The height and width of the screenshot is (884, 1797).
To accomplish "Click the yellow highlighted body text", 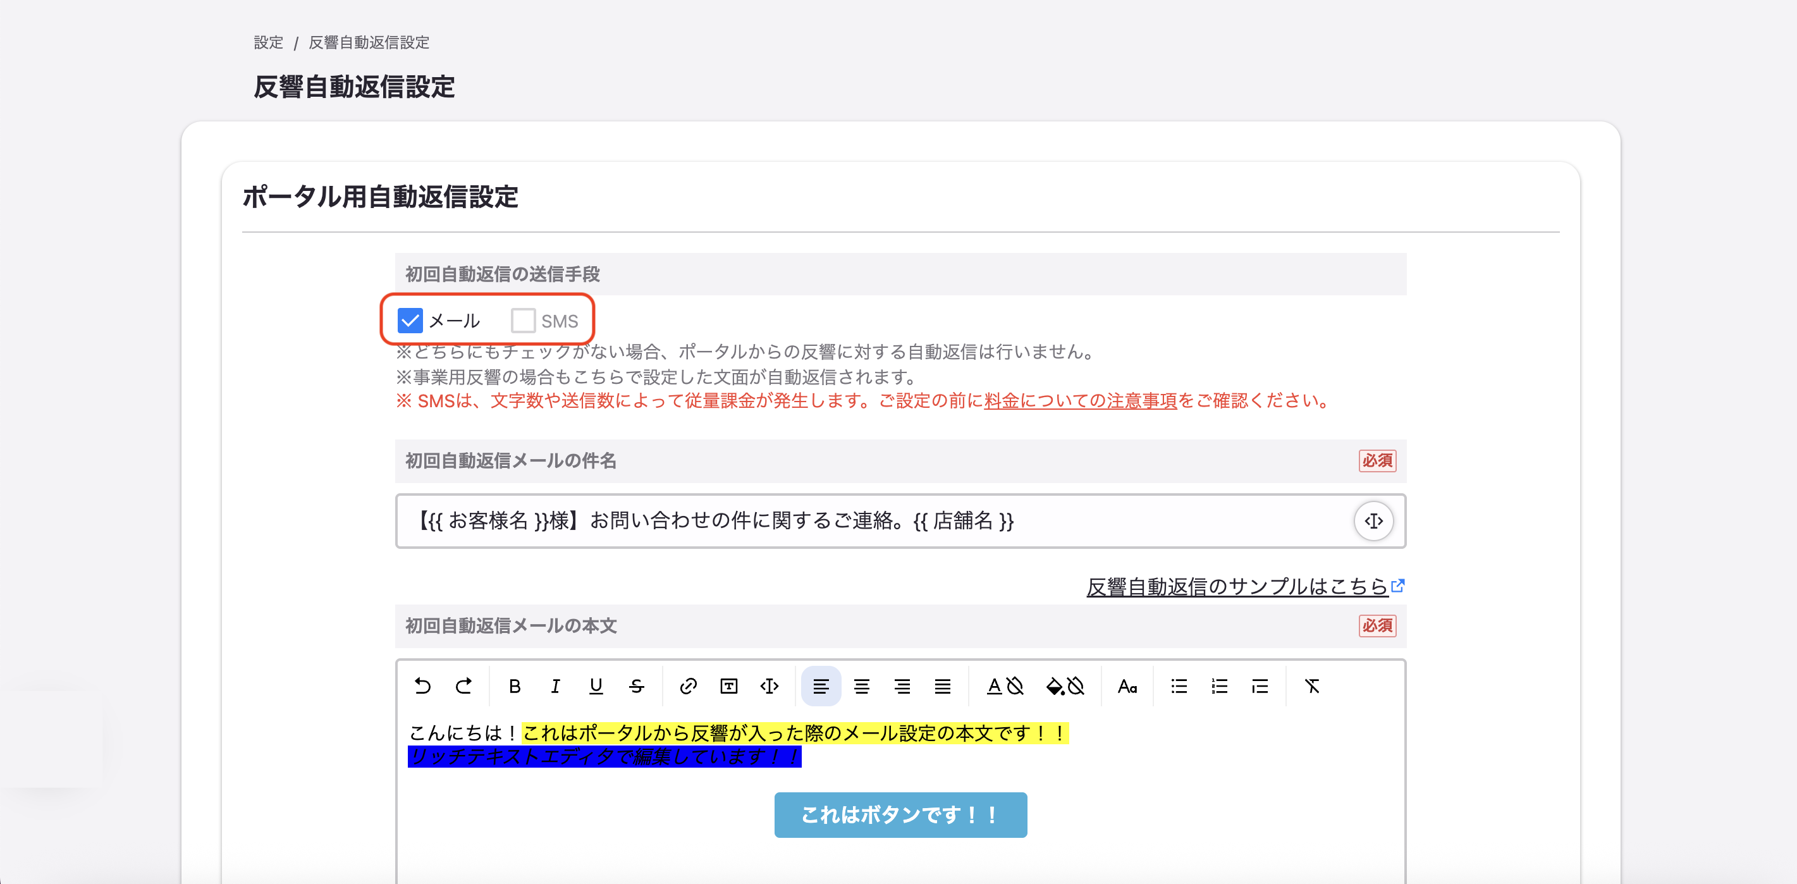I will click(795, 733).
